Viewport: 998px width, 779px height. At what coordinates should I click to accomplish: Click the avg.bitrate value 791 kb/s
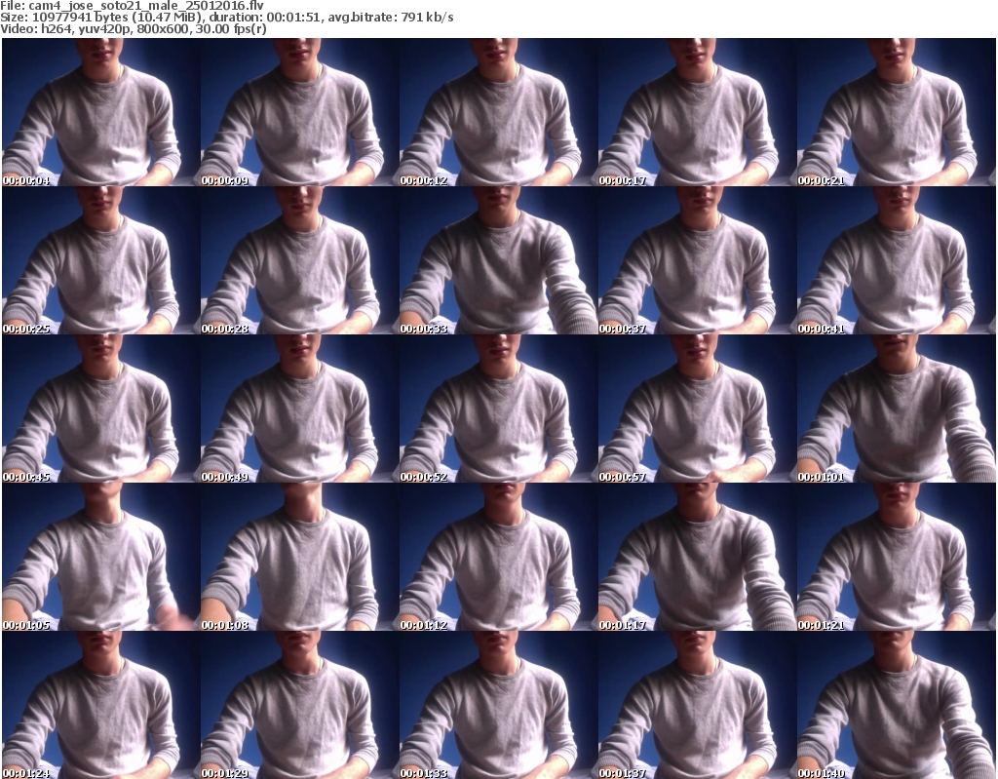427,18
